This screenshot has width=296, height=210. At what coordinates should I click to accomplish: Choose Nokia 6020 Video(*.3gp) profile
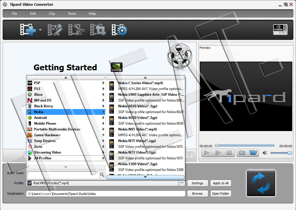coord(145,109)
